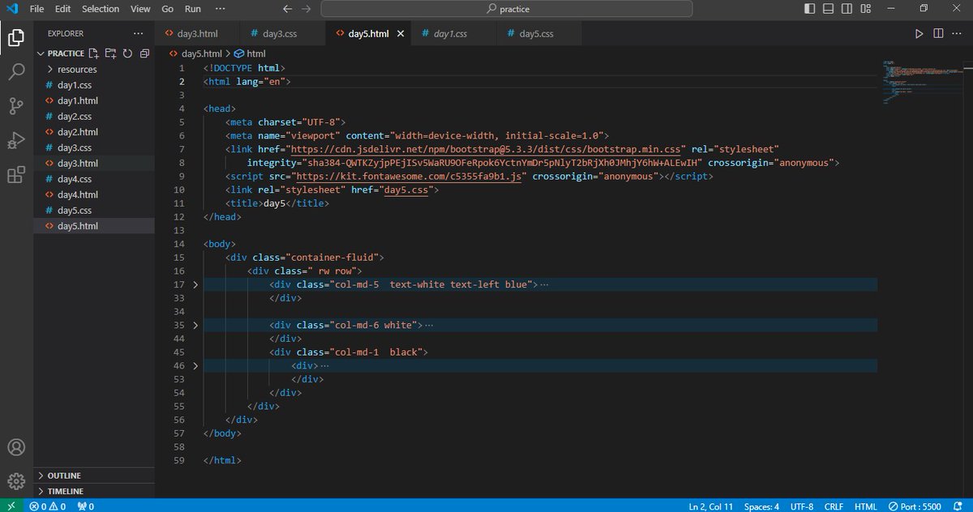Collapse all folders in Explorer
The width and height of the screenshot is (973, 512).
[144, 53]
